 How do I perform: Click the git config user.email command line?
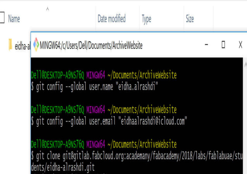coord(109,121)
